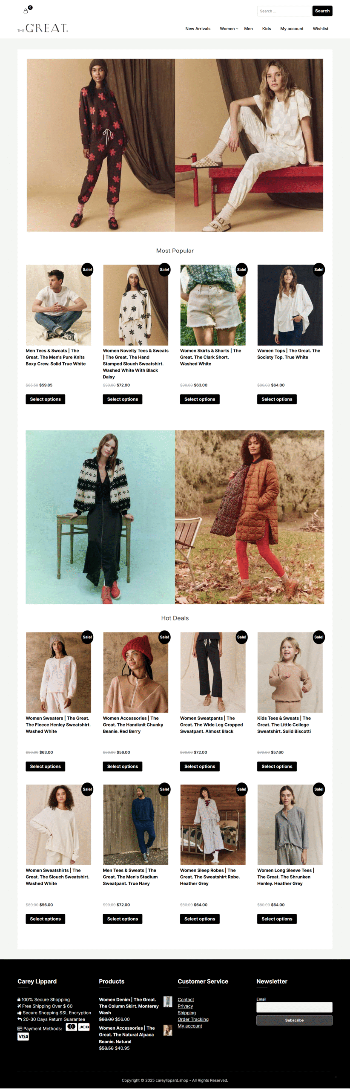
Task: Open the Handknit Chunky Beanie product image
Action: (x=135, y=672)
